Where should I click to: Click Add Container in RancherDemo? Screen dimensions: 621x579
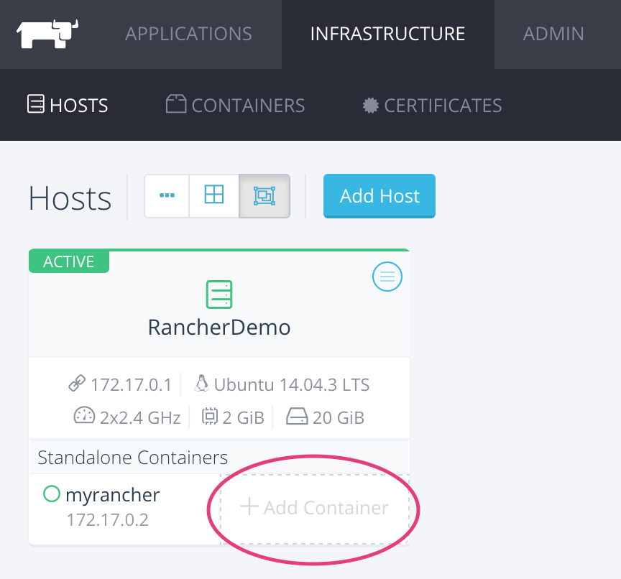(x=315, y=508)
